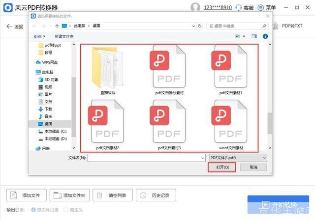This screenshot has height=220, width=315.
Task: Click the dialog forward navigation arrow
Action: (x=43, y=26)
